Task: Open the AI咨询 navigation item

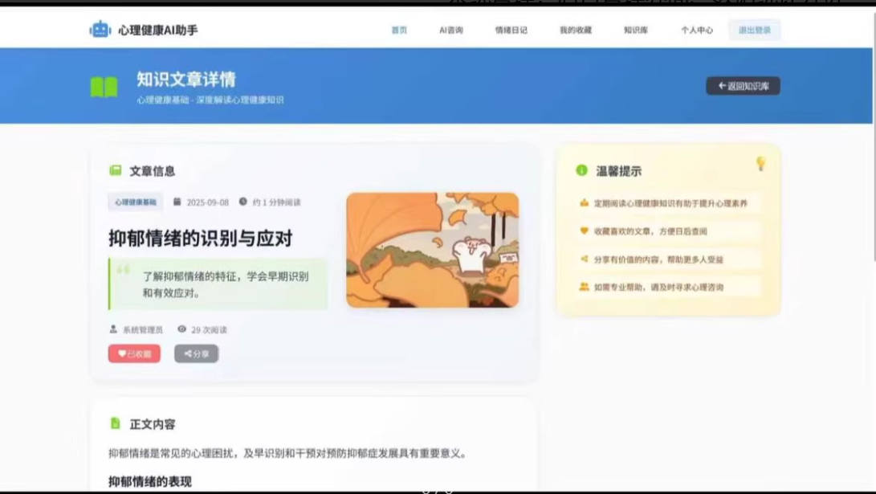Action: pyautogui.click(x=451, y=31)
